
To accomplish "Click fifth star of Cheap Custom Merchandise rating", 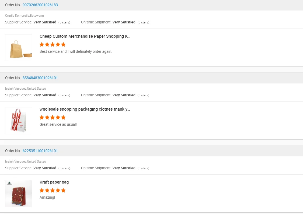I will point(63,44).
